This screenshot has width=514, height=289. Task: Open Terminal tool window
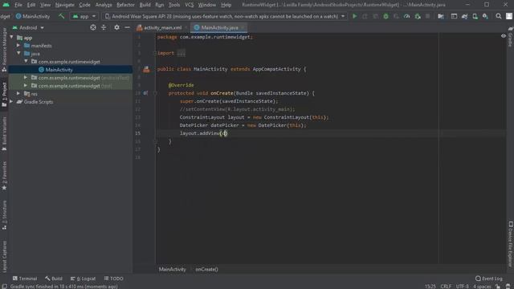click(25, 279)
